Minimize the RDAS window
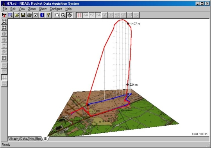This screenshot has height=148, width=211. (x=198, y=4)
